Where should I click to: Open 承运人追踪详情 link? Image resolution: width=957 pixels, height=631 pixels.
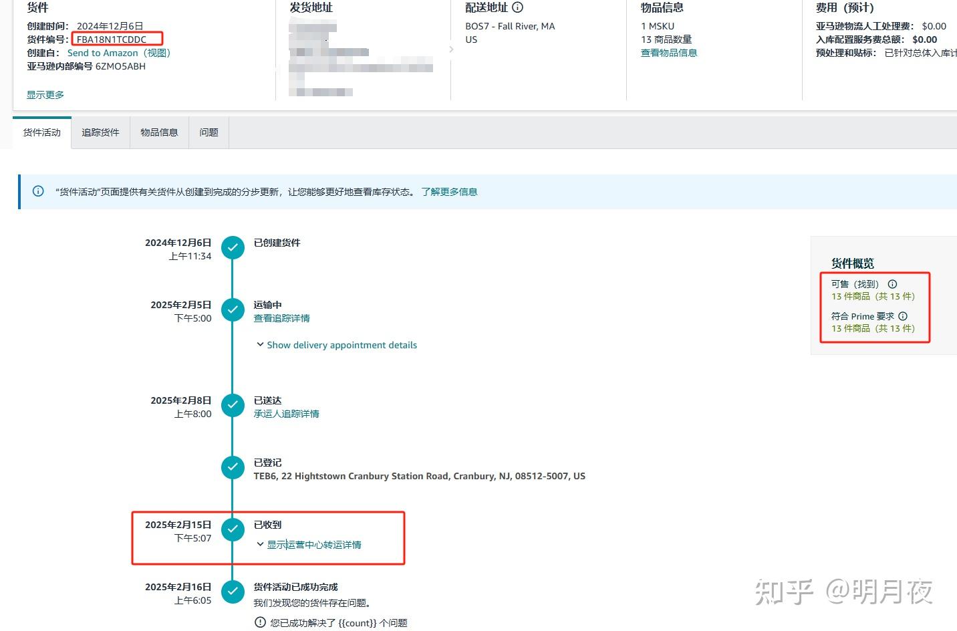[x=286, y=413]
